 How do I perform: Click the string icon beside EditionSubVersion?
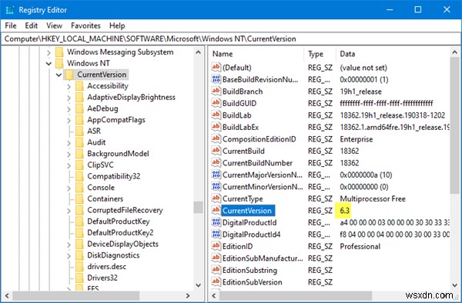pos(216,281)
